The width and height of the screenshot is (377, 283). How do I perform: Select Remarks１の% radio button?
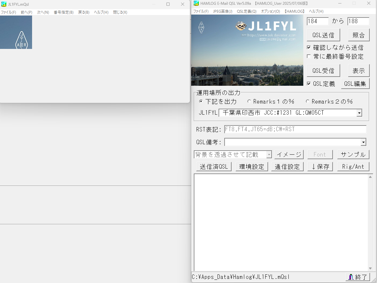click(x=249, y=102)
